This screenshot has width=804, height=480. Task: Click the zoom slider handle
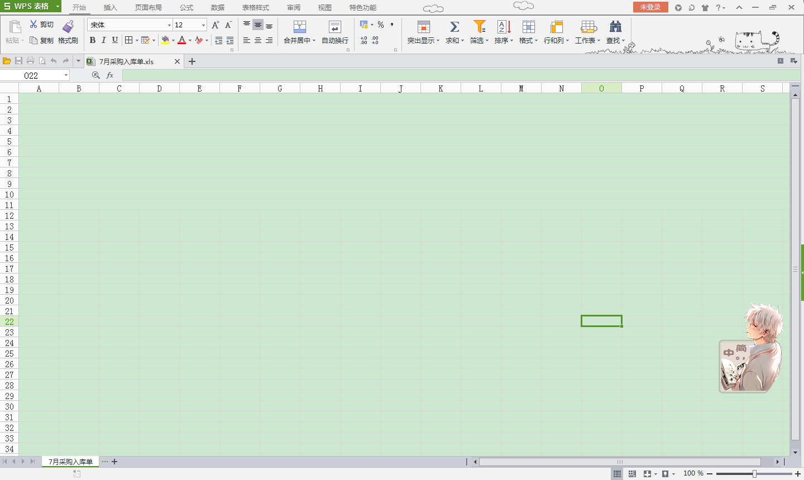pos(754,474)
